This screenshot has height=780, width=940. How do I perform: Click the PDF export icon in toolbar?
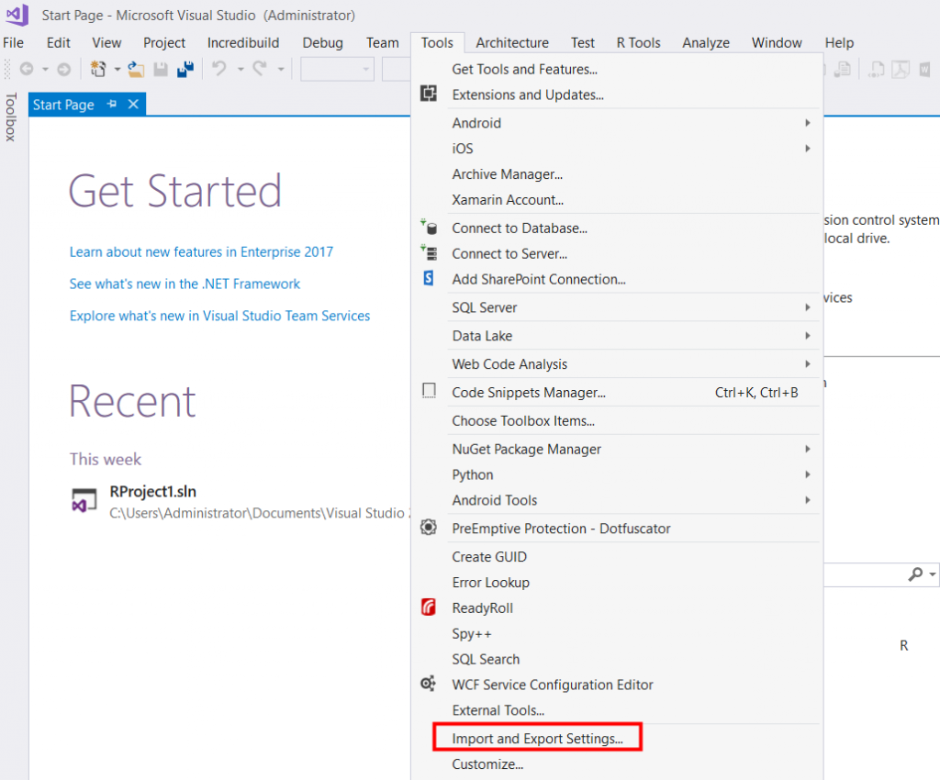pyautogui.click(x=901, y=70)
